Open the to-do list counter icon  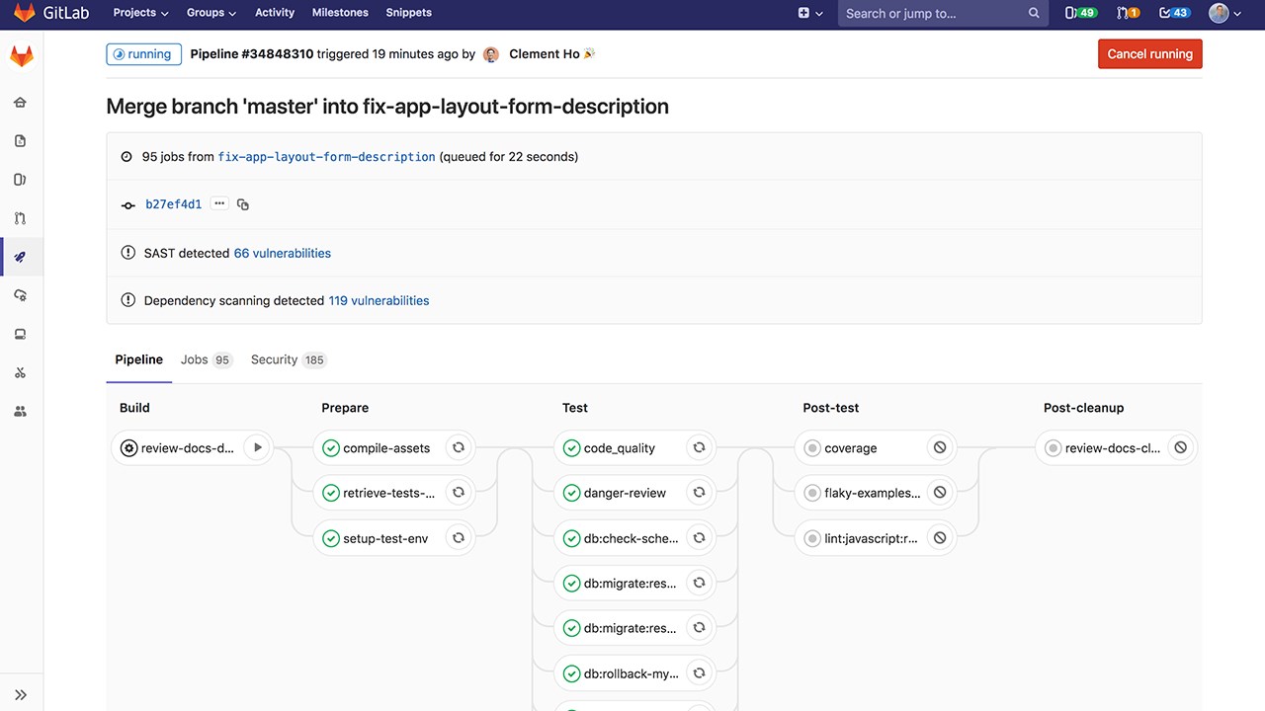click(x=1174, y=13)
